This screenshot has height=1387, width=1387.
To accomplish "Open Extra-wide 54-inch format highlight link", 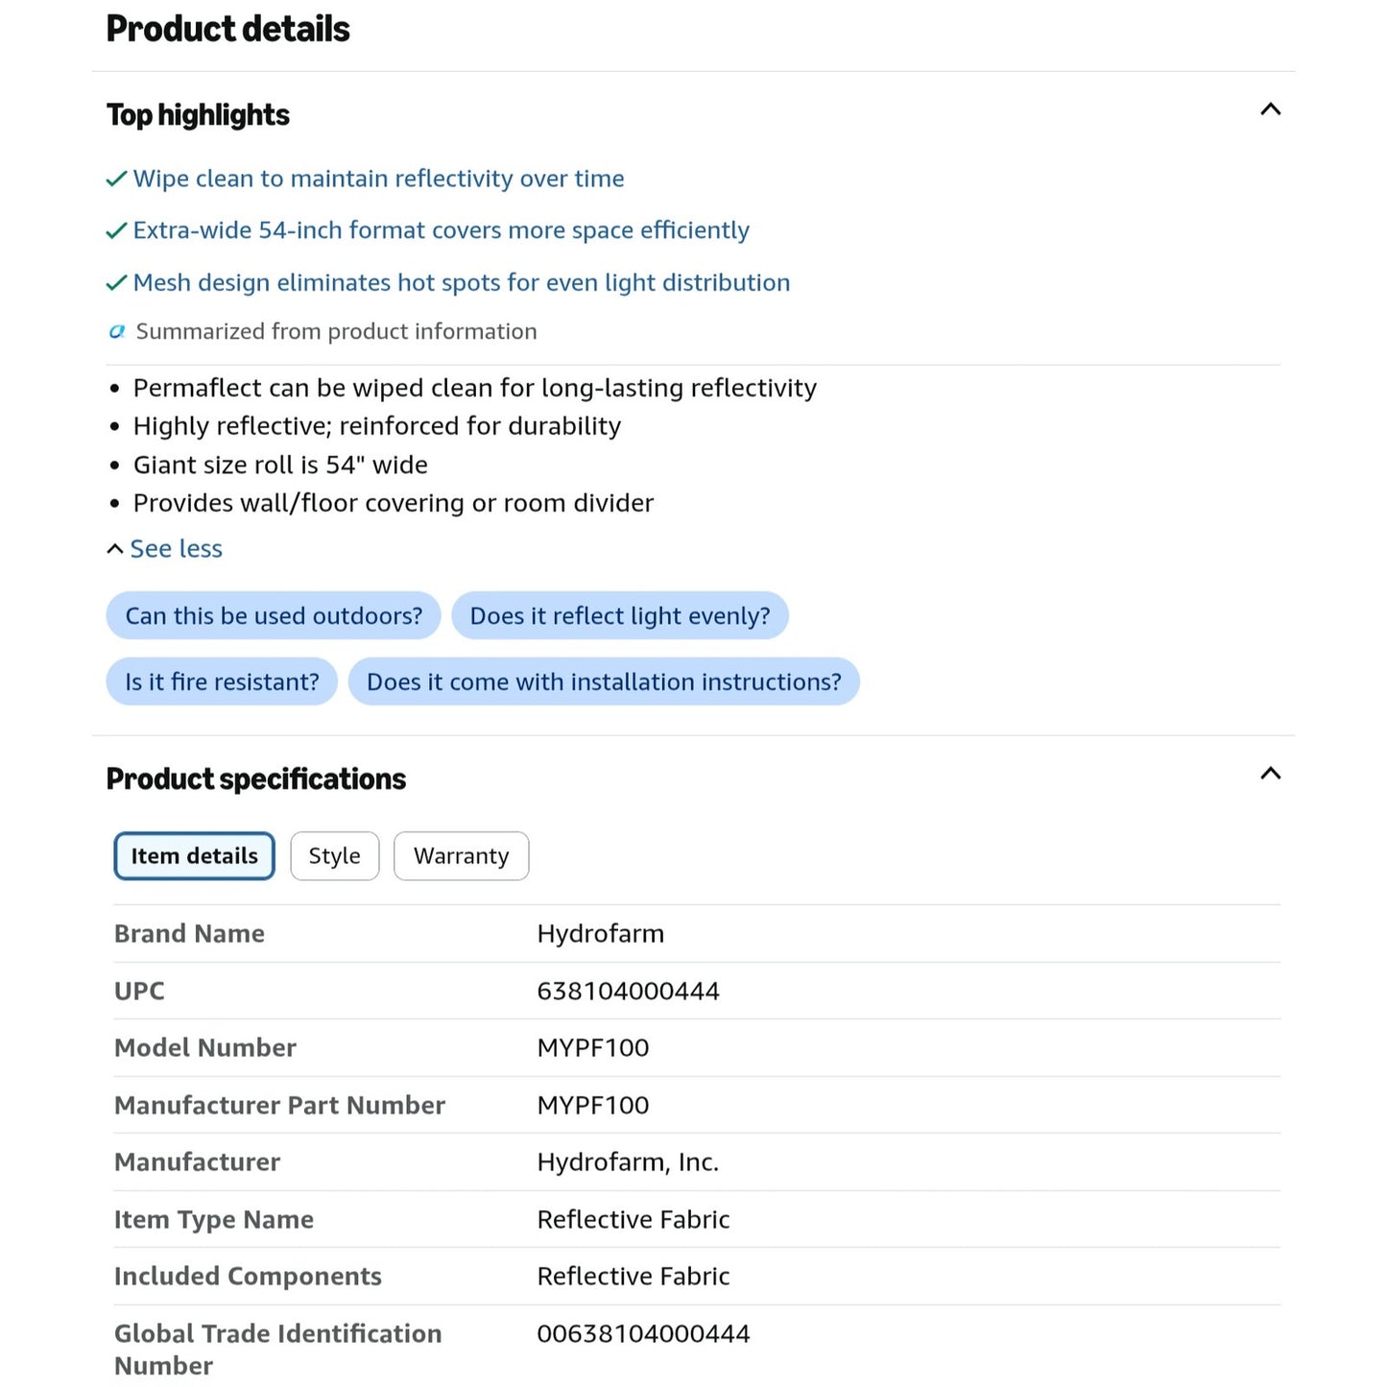I will tap(442, 231).
